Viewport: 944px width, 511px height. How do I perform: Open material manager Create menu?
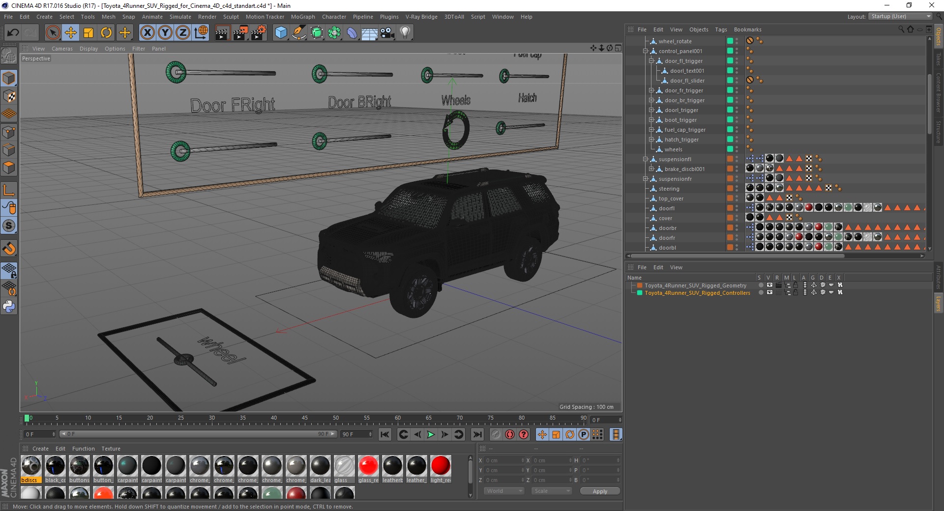pyautogui.click(x=40, y=449)
